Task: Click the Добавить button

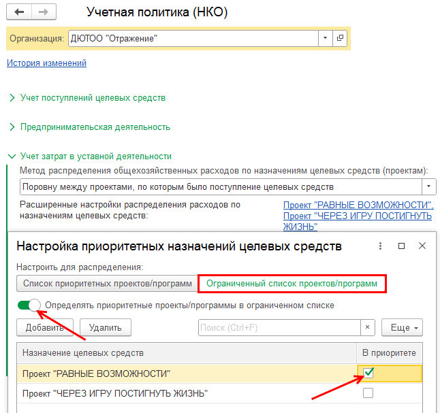Action: pos(45,327)
